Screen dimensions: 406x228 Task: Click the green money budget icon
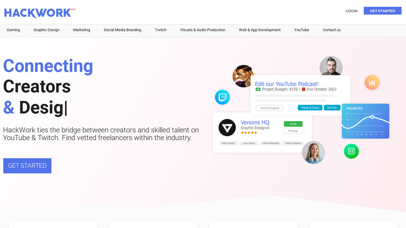point(258,89)
